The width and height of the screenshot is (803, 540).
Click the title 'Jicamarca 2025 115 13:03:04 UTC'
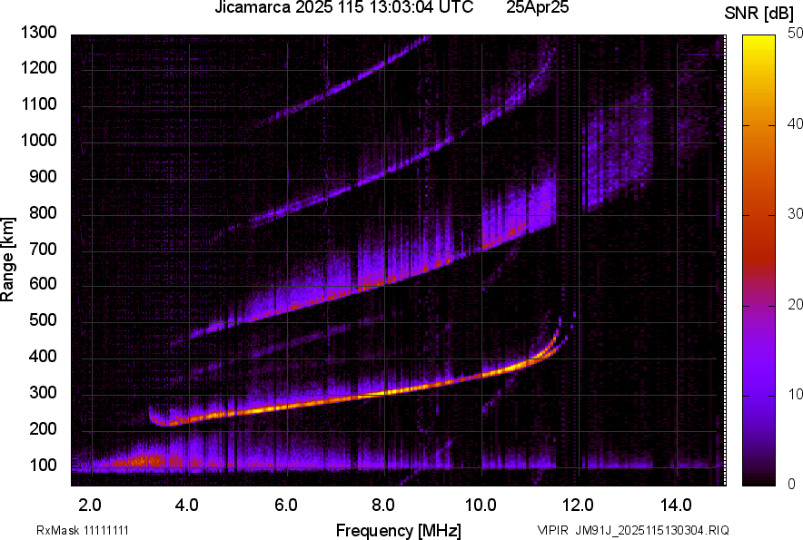point(343,7)
